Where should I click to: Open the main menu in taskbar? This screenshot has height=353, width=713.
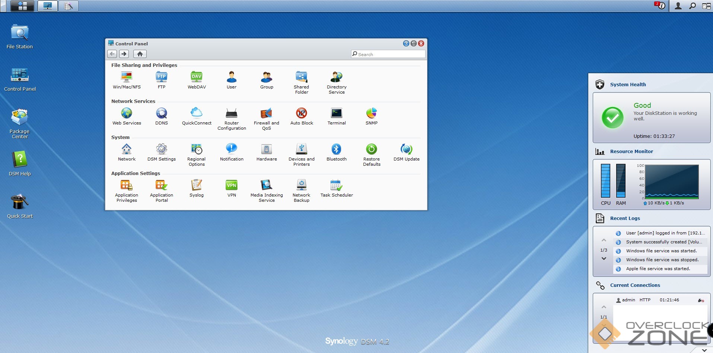[x=22, y=6]
